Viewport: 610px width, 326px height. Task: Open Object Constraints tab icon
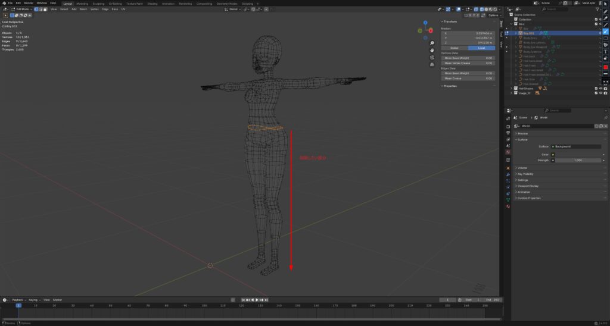[x=508, y=193]
